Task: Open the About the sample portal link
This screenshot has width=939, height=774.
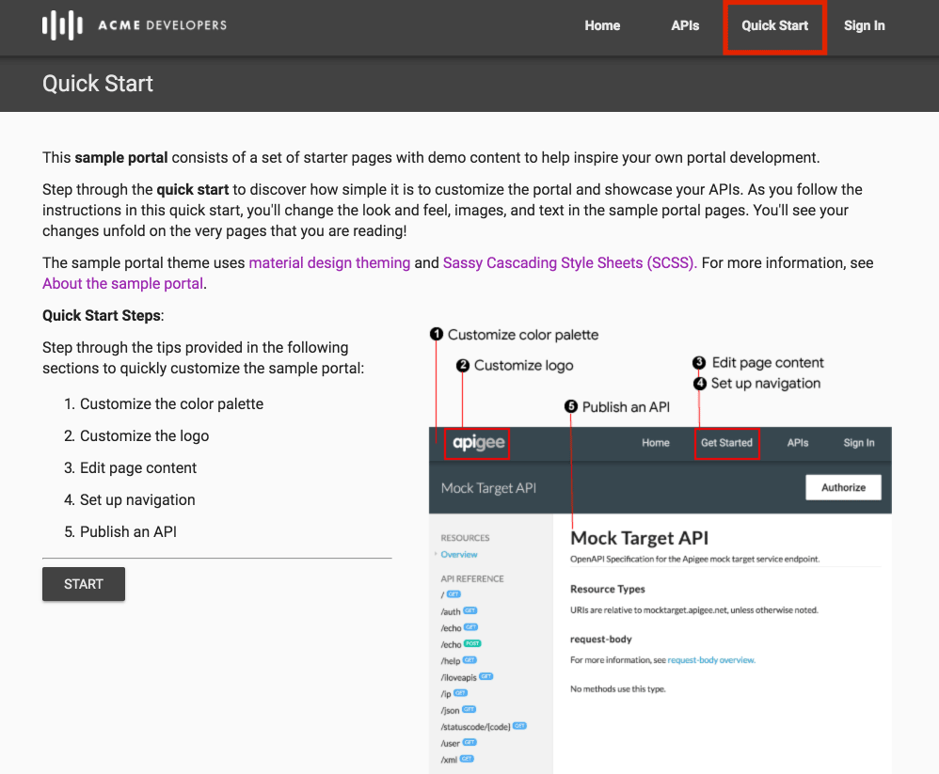Action: pyautogui.click(x=122, y=283)
